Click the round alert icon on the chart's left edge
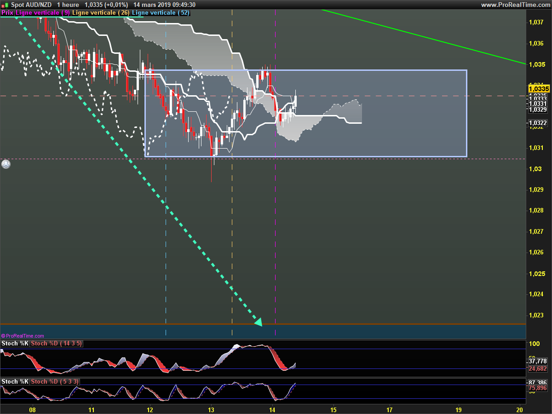This screenshot has width=552, height=414. pos(6,164)
